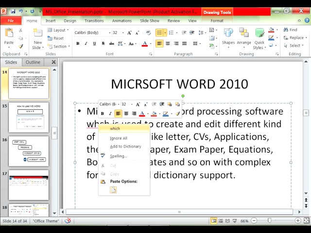Open the Shapes gallery

228,39
